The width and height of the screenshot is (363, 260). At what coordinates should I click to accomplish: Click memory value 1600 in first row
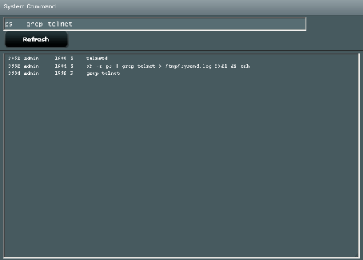61,58
